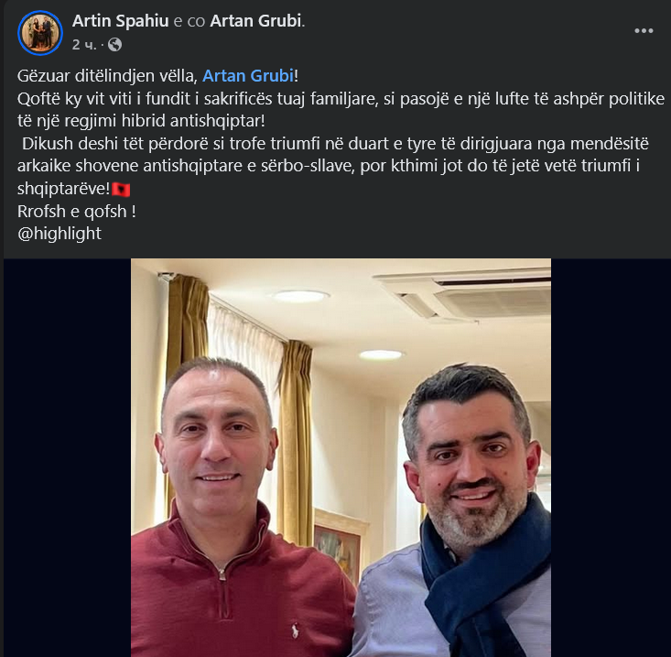671x657 pixels.
Task: Open Artin Spahiu's profile picture avatar
Action: click(40, 33)
